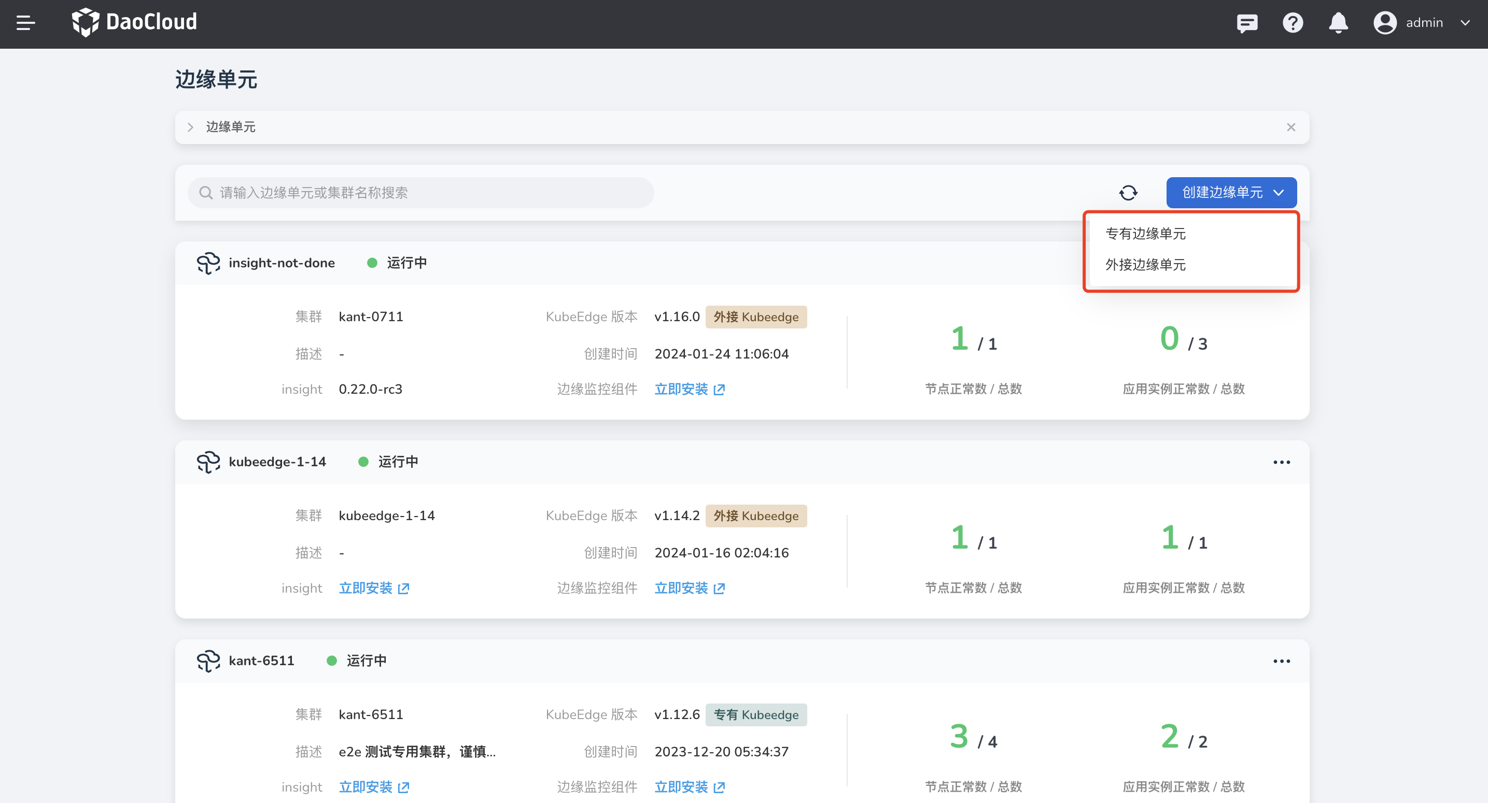Refresh the edge unit list

[x=1128, y=192]
